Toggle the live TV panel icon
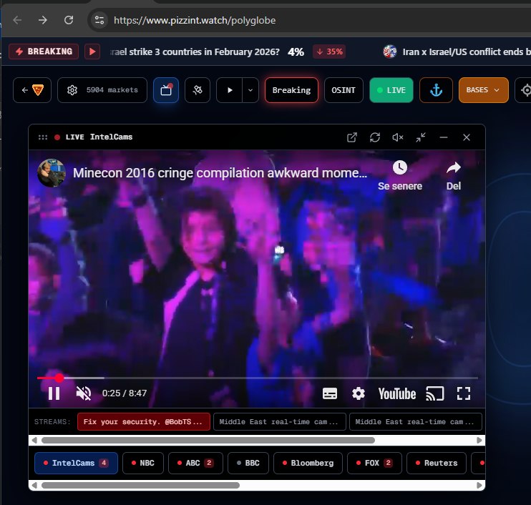531x505 pixels. point(166,90)
